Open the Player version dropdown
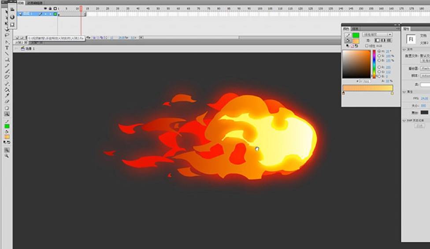430x249 pixels. tap(425, 68)
